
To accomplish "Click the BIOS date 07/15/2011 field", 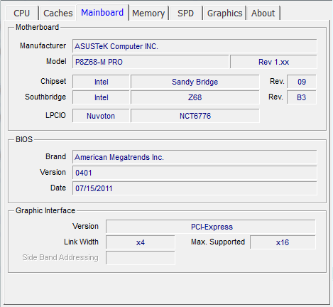I will tap(195, 188).
